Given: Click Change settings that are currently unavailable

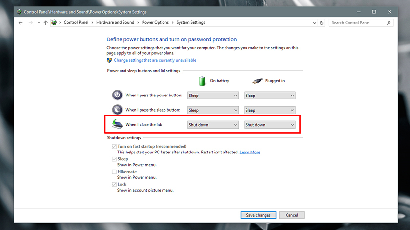Looking at the screenshot, I should pos(155,60).
